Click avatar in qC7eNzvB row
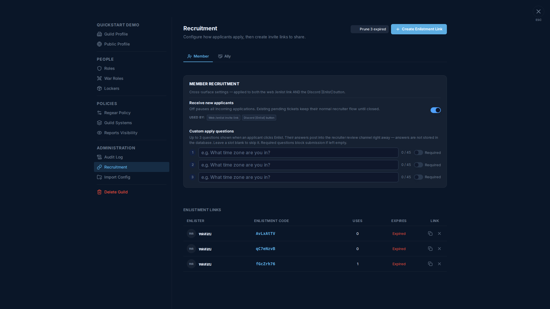The width and height of the screenshot is (550, 309). (x=191, y=249)
